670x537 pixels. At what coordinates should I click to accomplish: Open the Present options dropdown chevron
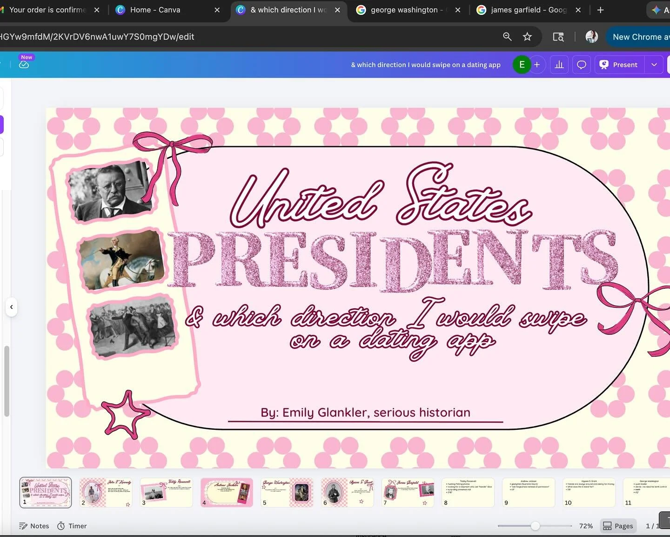click(654, 64)
